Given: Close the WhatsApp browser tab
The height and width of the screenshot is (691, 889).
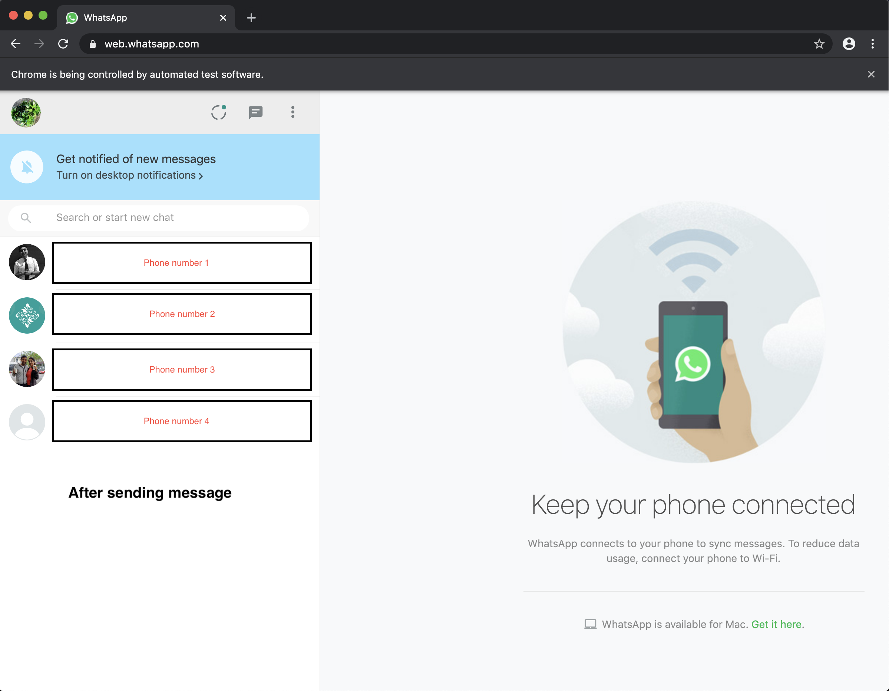Looking at the screenshot, I should tap(223, 18).
